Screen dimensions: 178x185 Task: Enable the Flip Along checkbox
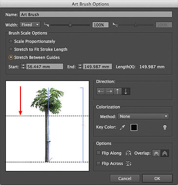point(99,153)
